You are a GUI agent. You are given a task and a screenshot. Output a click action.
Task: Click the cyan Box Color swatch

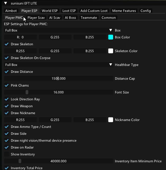tap(111, 37)
